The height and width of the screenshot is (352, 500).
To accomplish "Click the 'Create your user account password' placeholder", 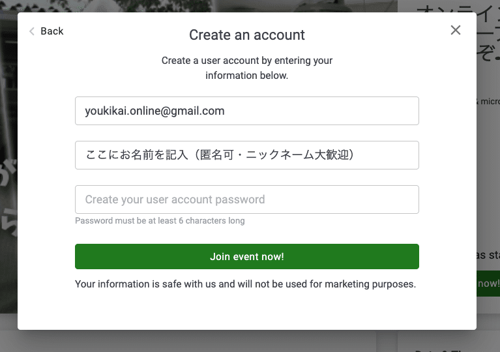I will coord(175,199).
